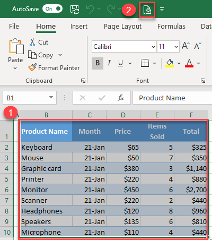Toggle Bold formatting
Viewport: 212px width, 240px height.
98,63
